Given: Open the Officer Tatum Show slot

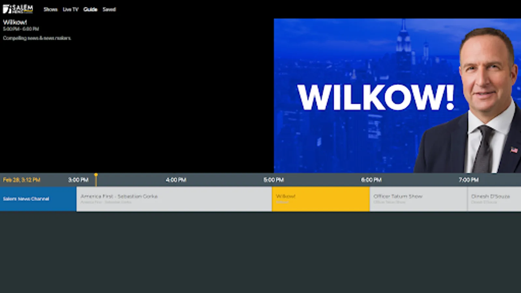Looking at the screenshot, I should (x=418, y=199).
